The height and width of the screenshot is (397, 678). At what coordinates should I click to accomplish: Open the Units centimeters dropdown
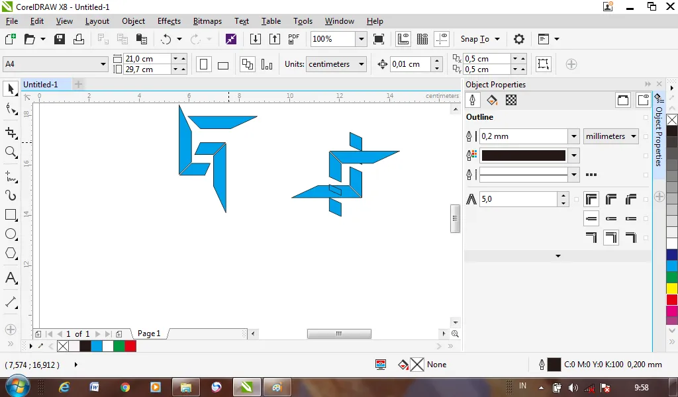pos(361,64)
